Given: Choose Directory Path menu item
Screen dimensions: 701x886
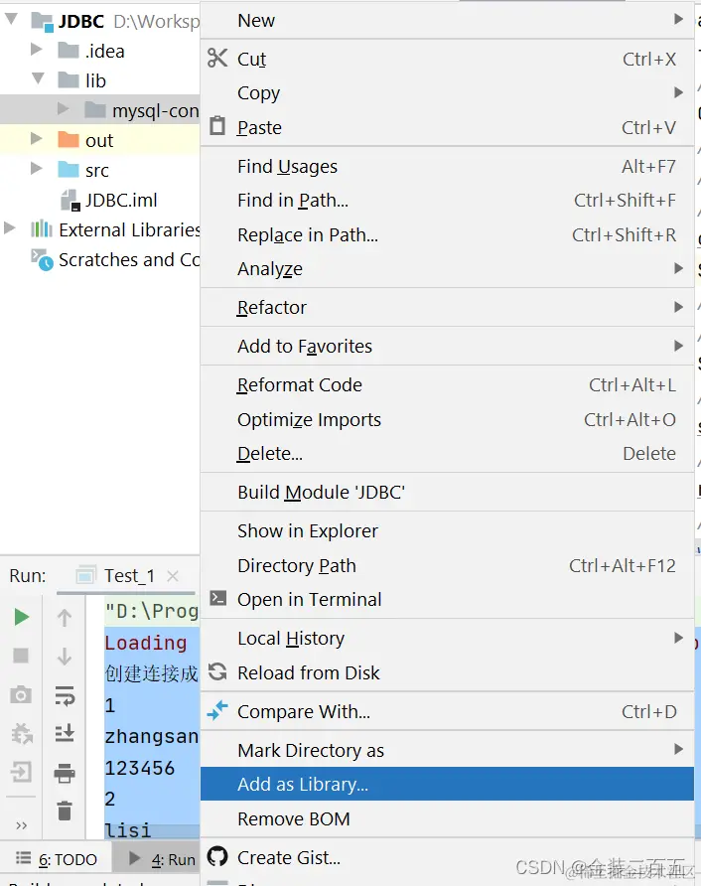Looking at the screenshot, I should pyautogui.click(x=447, y=565).
